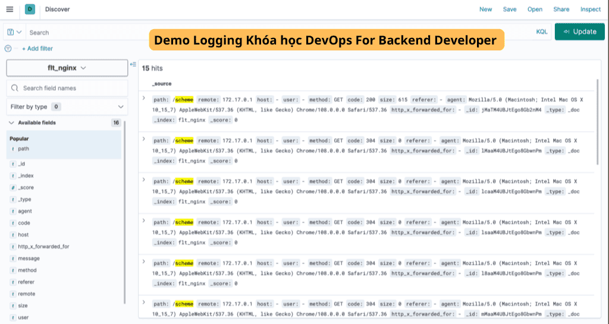Expand the log row with id mMaaM4UBJtEgo8GbwnPm

tap(144, 302)
